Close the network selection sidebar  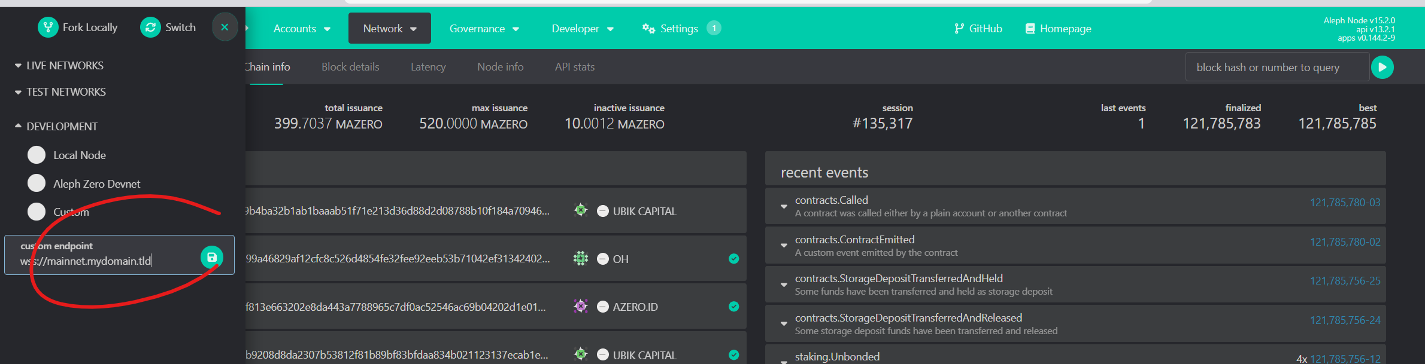click(x=225, y=27)
